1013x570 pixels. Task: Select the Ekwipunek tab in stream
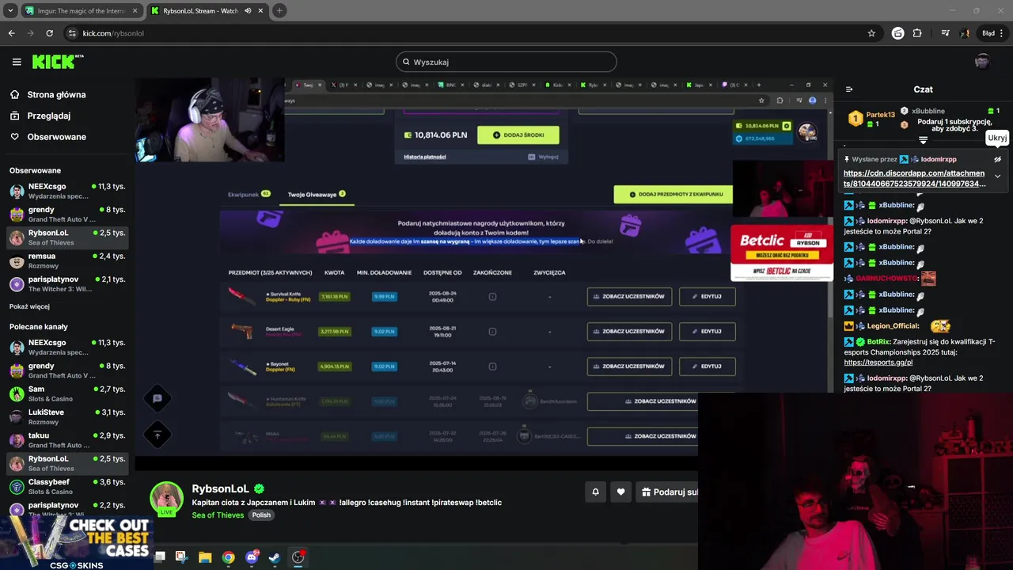pyautogui.click(x=249, y=194)
